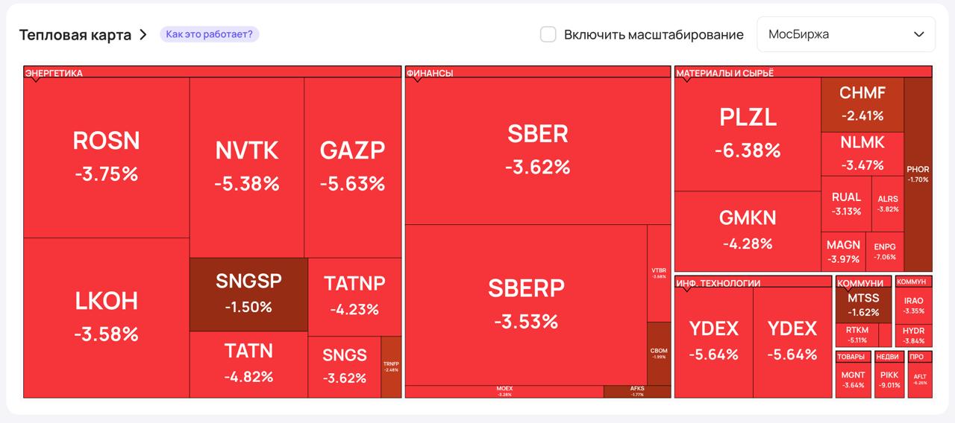Click the PHOR -1.70% vertical tile
955x423 pixels.
click(x=918, y=174)
